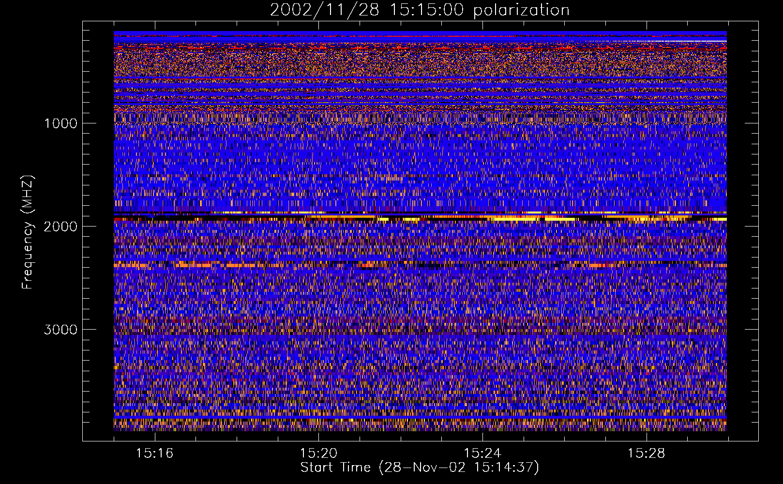Click the "3000" frequency tick label
The height and width of the screenshot is (484, 783).
60,330
